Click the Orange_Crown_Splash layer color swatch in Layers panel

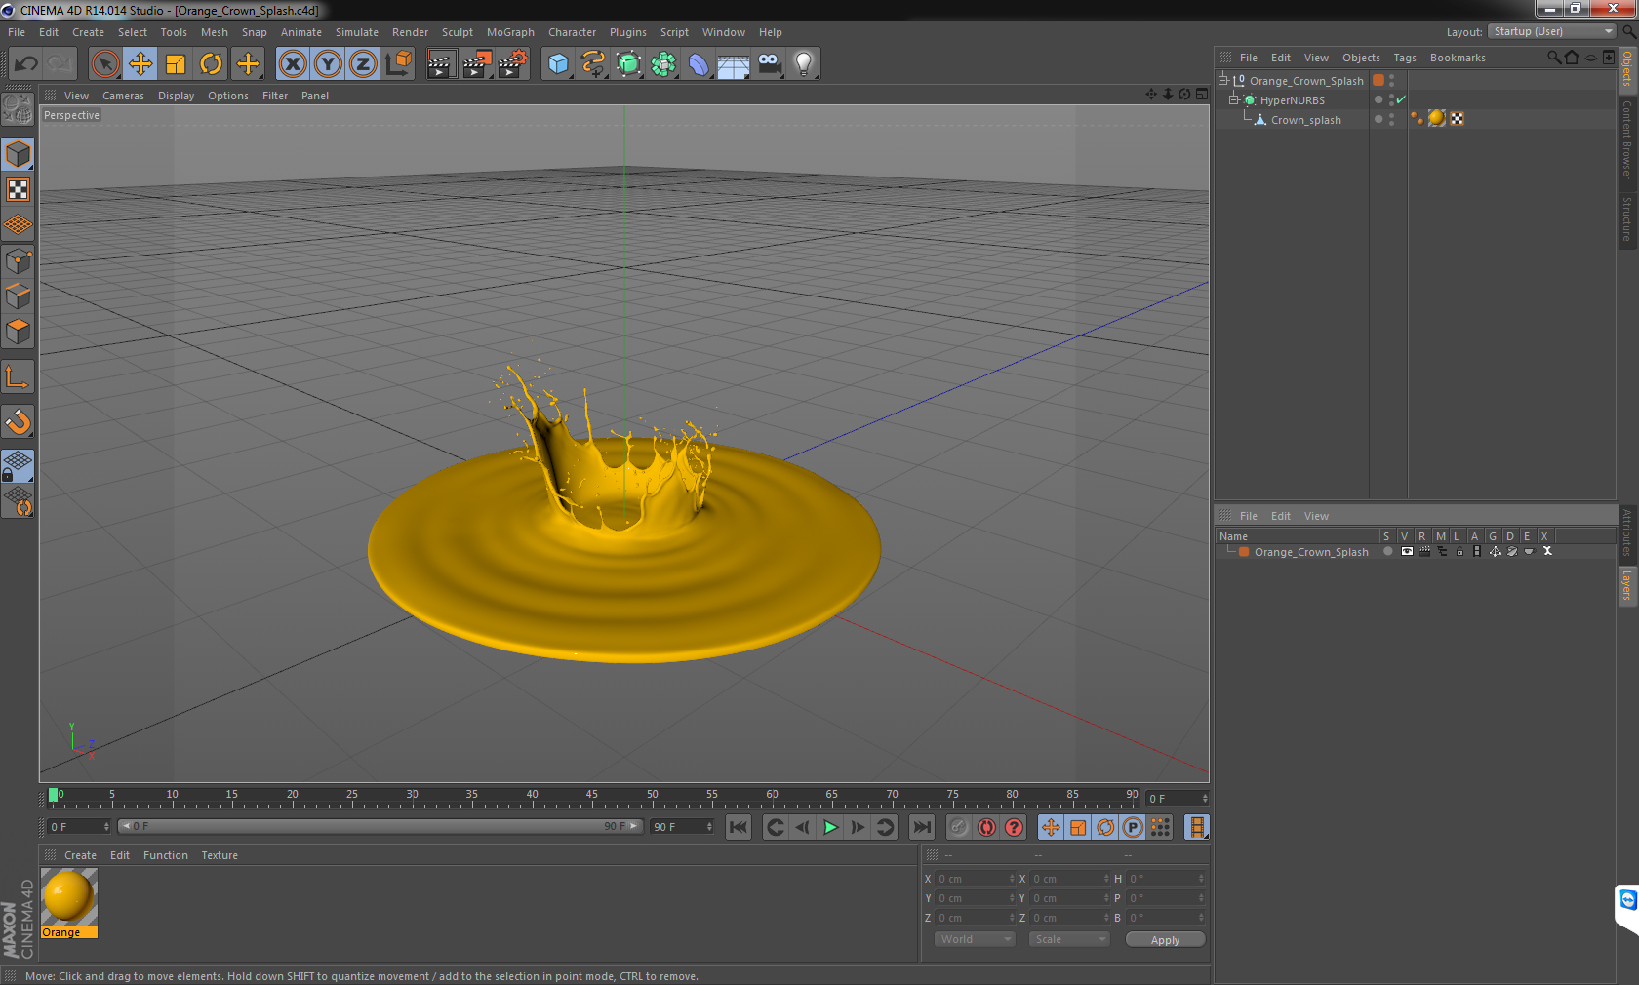pos(1244,552)
